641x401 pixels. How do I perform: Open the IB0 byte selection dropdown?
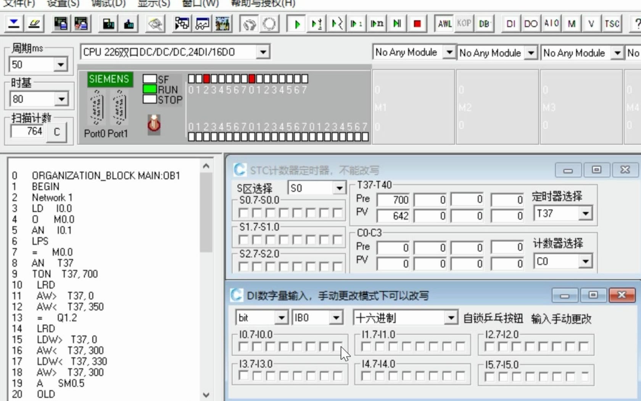[x=337, y=317]
